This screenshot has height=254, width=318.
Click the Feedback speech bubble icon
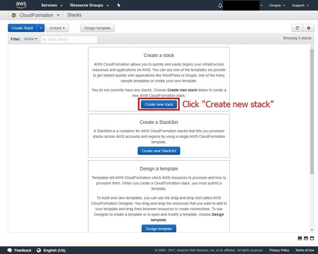coord(10,250)
